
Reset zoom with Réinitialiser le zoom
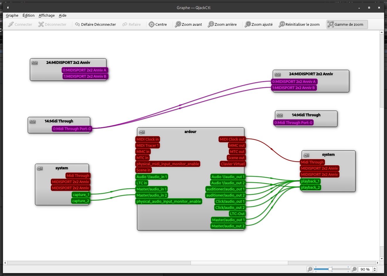tap(299, 24)
